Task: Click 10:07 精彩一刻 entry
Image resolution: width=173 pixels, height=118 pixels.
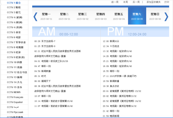Action: coord(42,96)
